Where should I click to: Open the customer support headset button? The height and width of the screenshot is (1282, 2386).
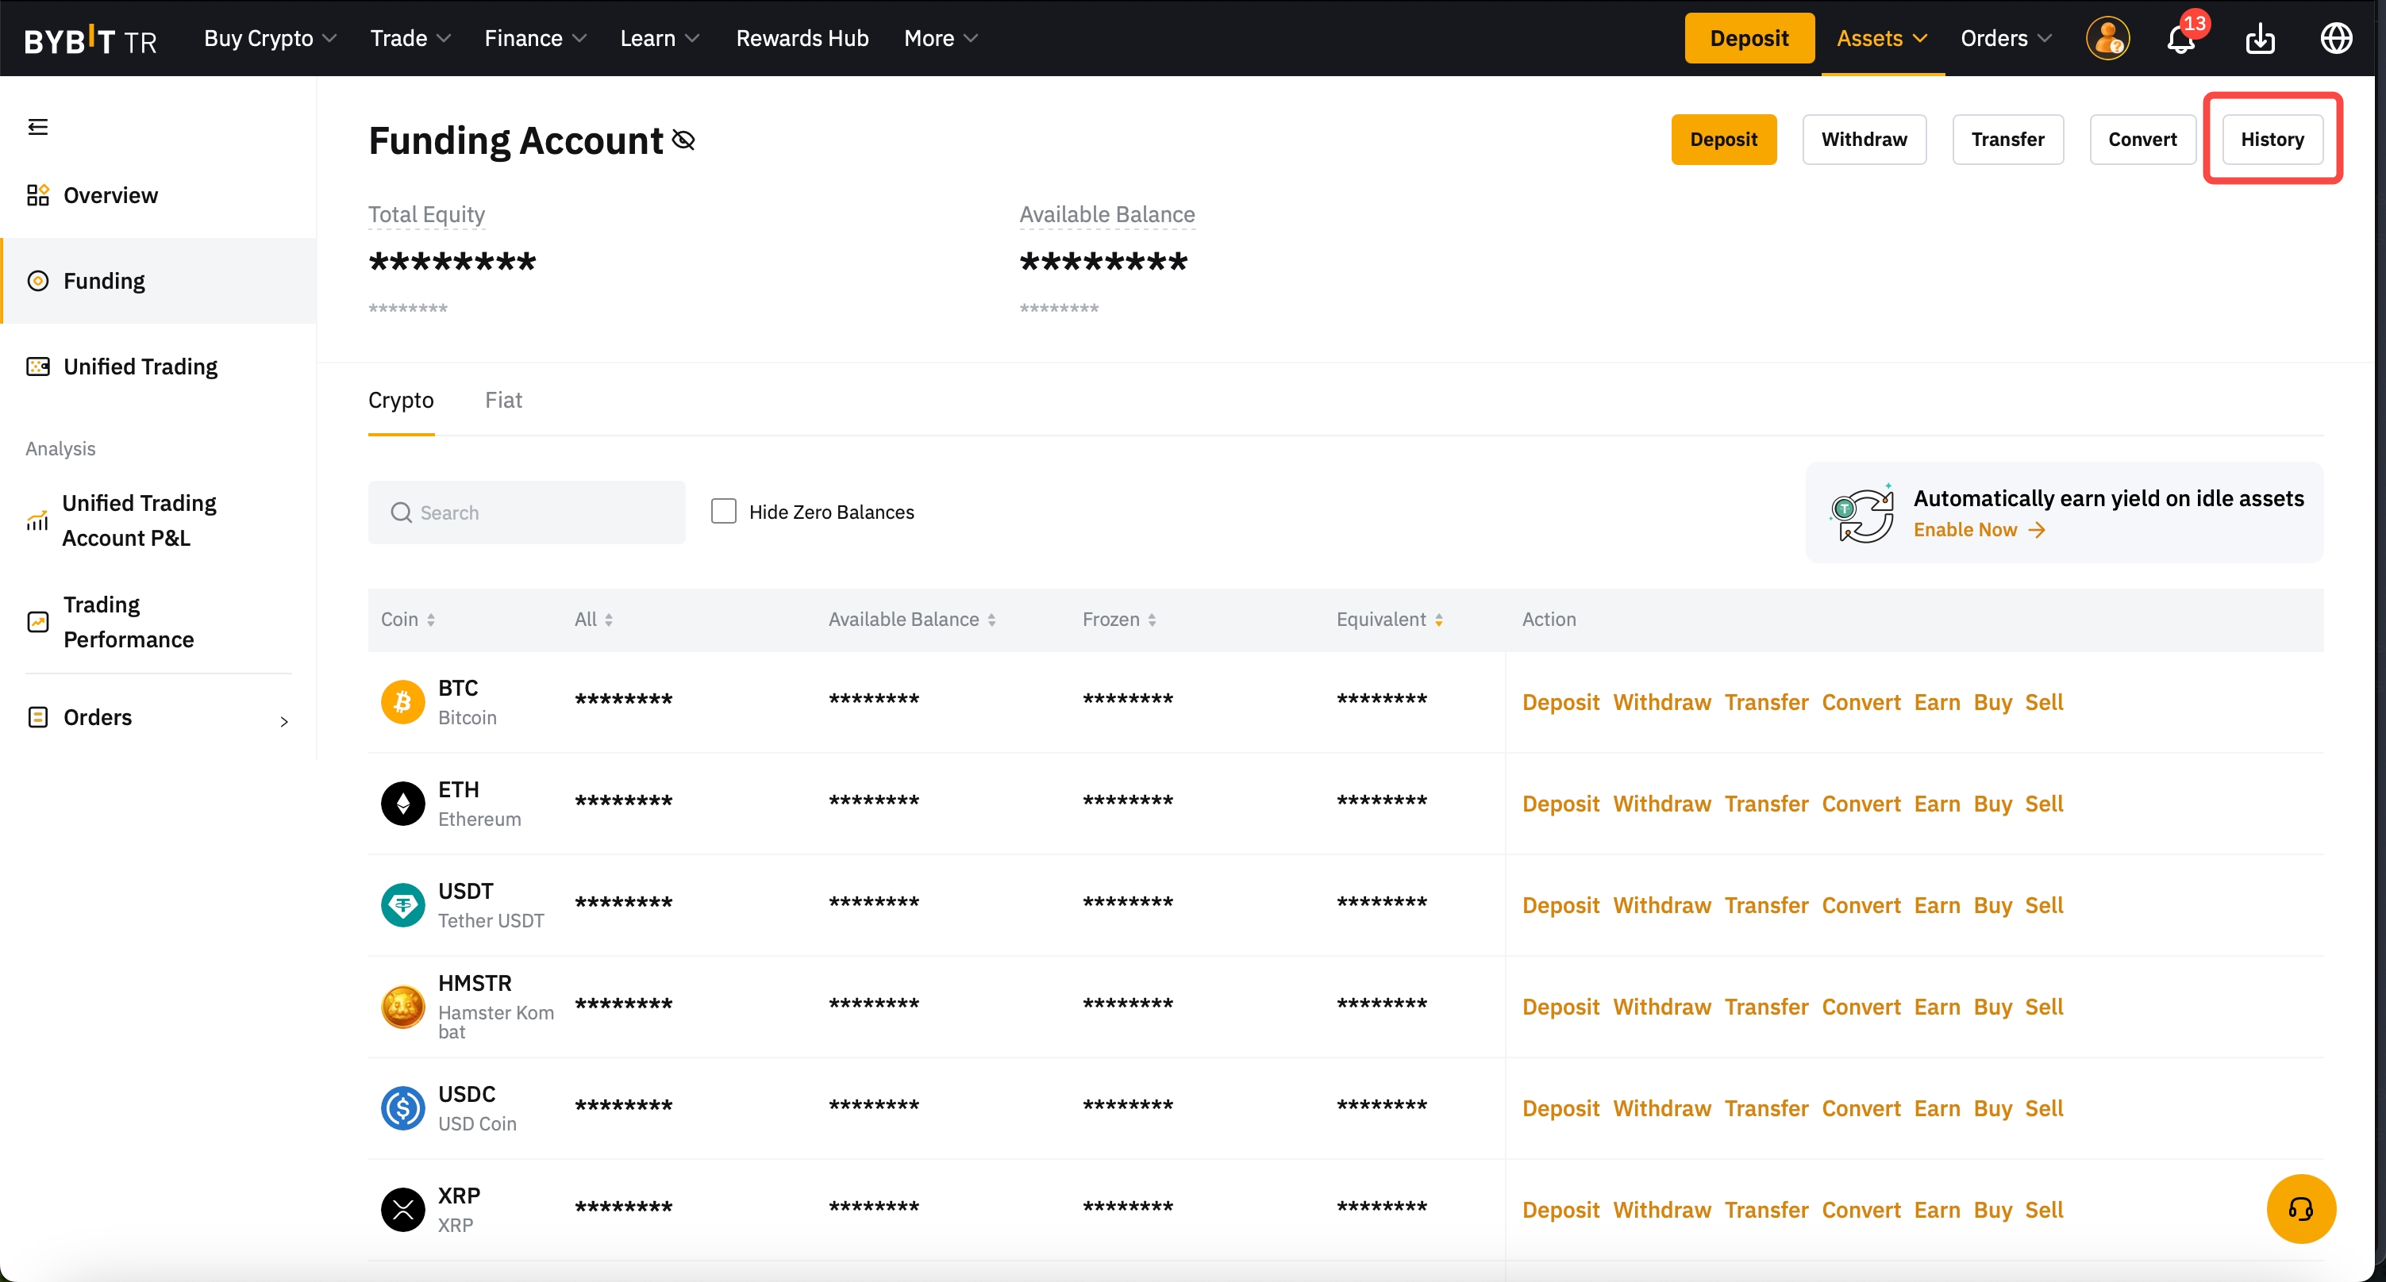[x=2301, y=1208]
